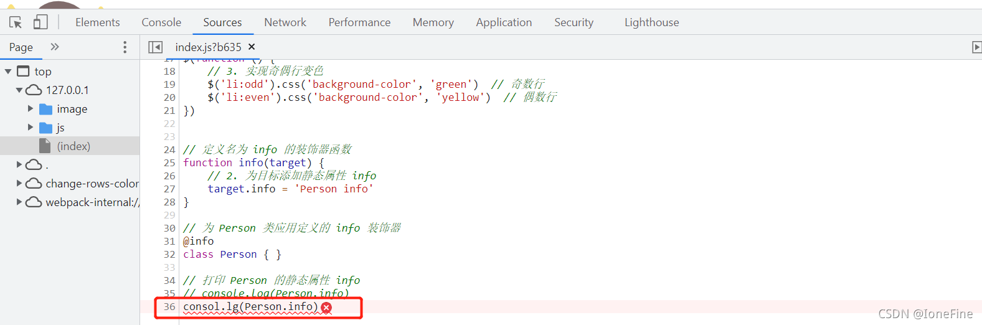Select the image folder icon
Viewport: 982px width, 325px height.
coord(45,109)
